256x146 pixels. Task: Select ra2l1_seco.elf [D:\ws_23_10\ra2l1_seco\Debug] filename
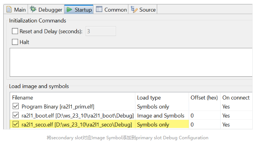click(77, 125)
